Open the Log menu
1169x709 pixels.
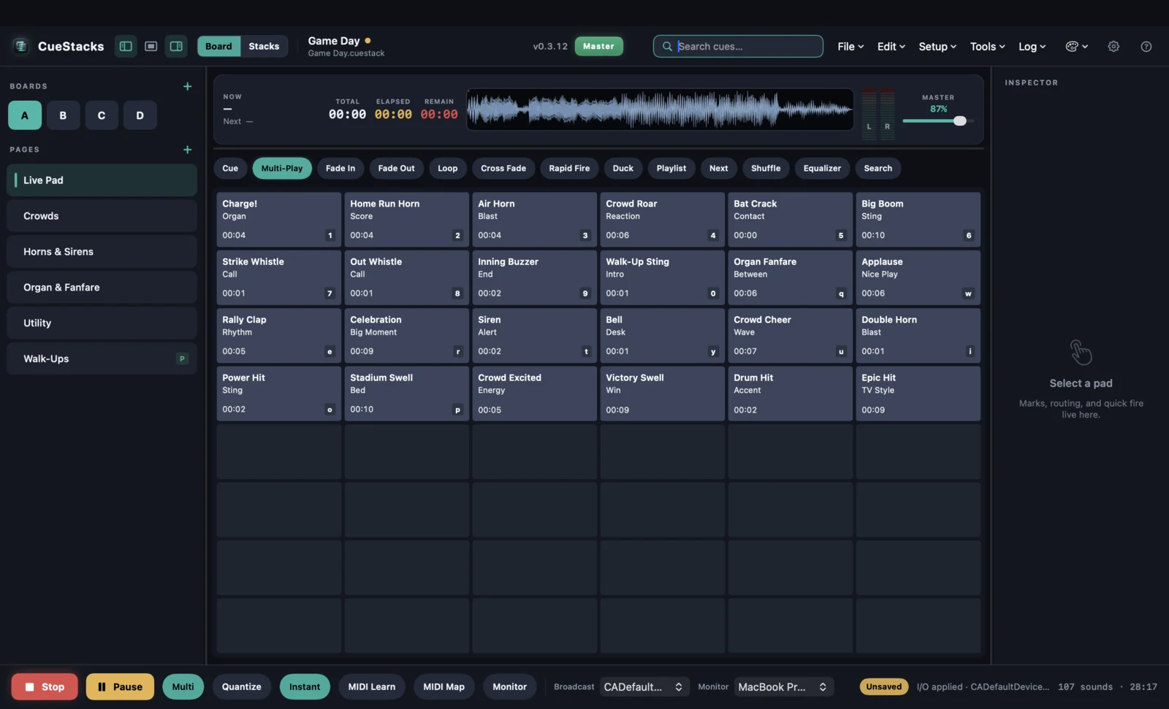1032,46
